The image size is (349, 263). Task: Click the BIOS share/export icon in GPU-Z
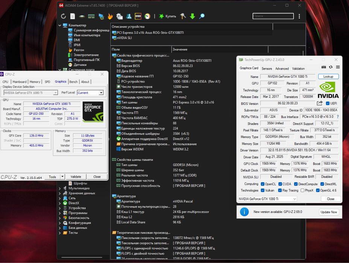pyautogui.click(x=320, y=103)
